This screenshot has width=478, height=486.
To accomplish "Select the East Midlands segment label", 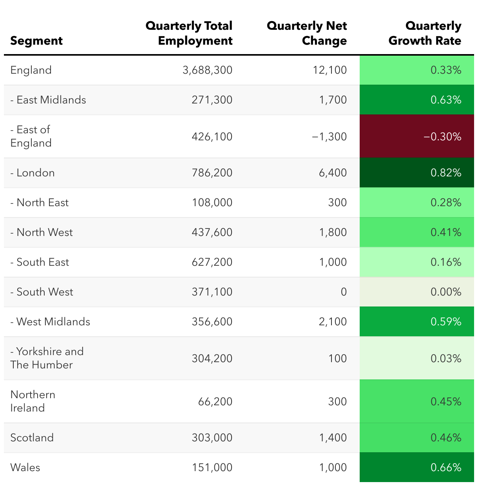I will point(48,100).
